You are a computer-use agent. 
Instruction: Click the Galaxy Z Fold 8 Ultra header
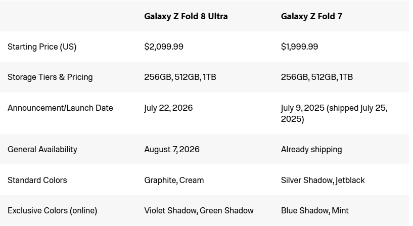pos(186,16)
